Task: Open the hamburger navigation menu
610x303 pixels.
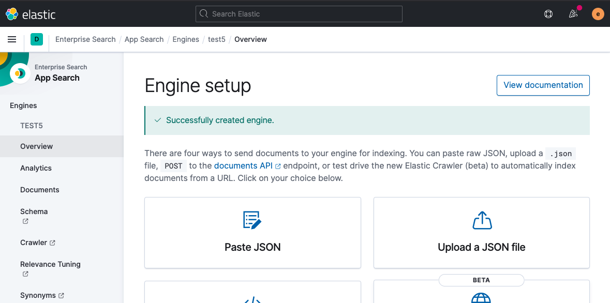Action: point(12,39)
